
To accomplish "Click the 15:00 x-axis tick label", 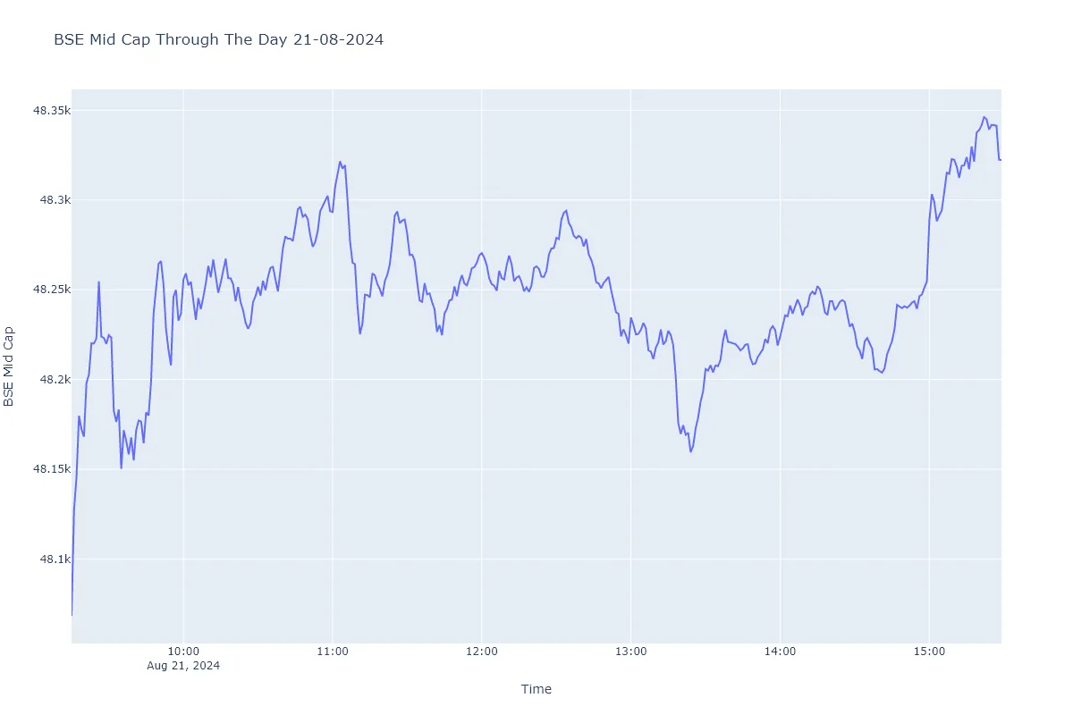I will 929,653.
